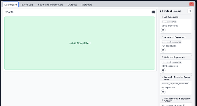The height and width of the screenshot is (106, 197).
Task: Collapse the Charts panel with minus icon
Action: coord(153,12)
